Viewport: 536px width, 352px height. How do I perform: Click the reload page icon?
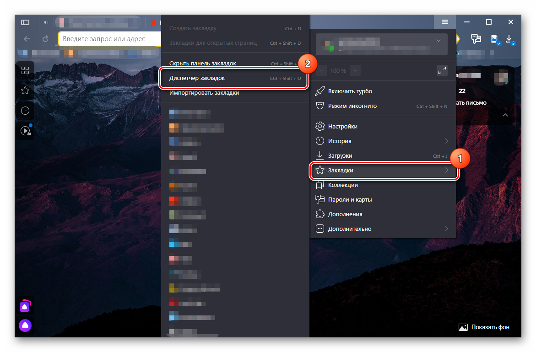[45, 39]
